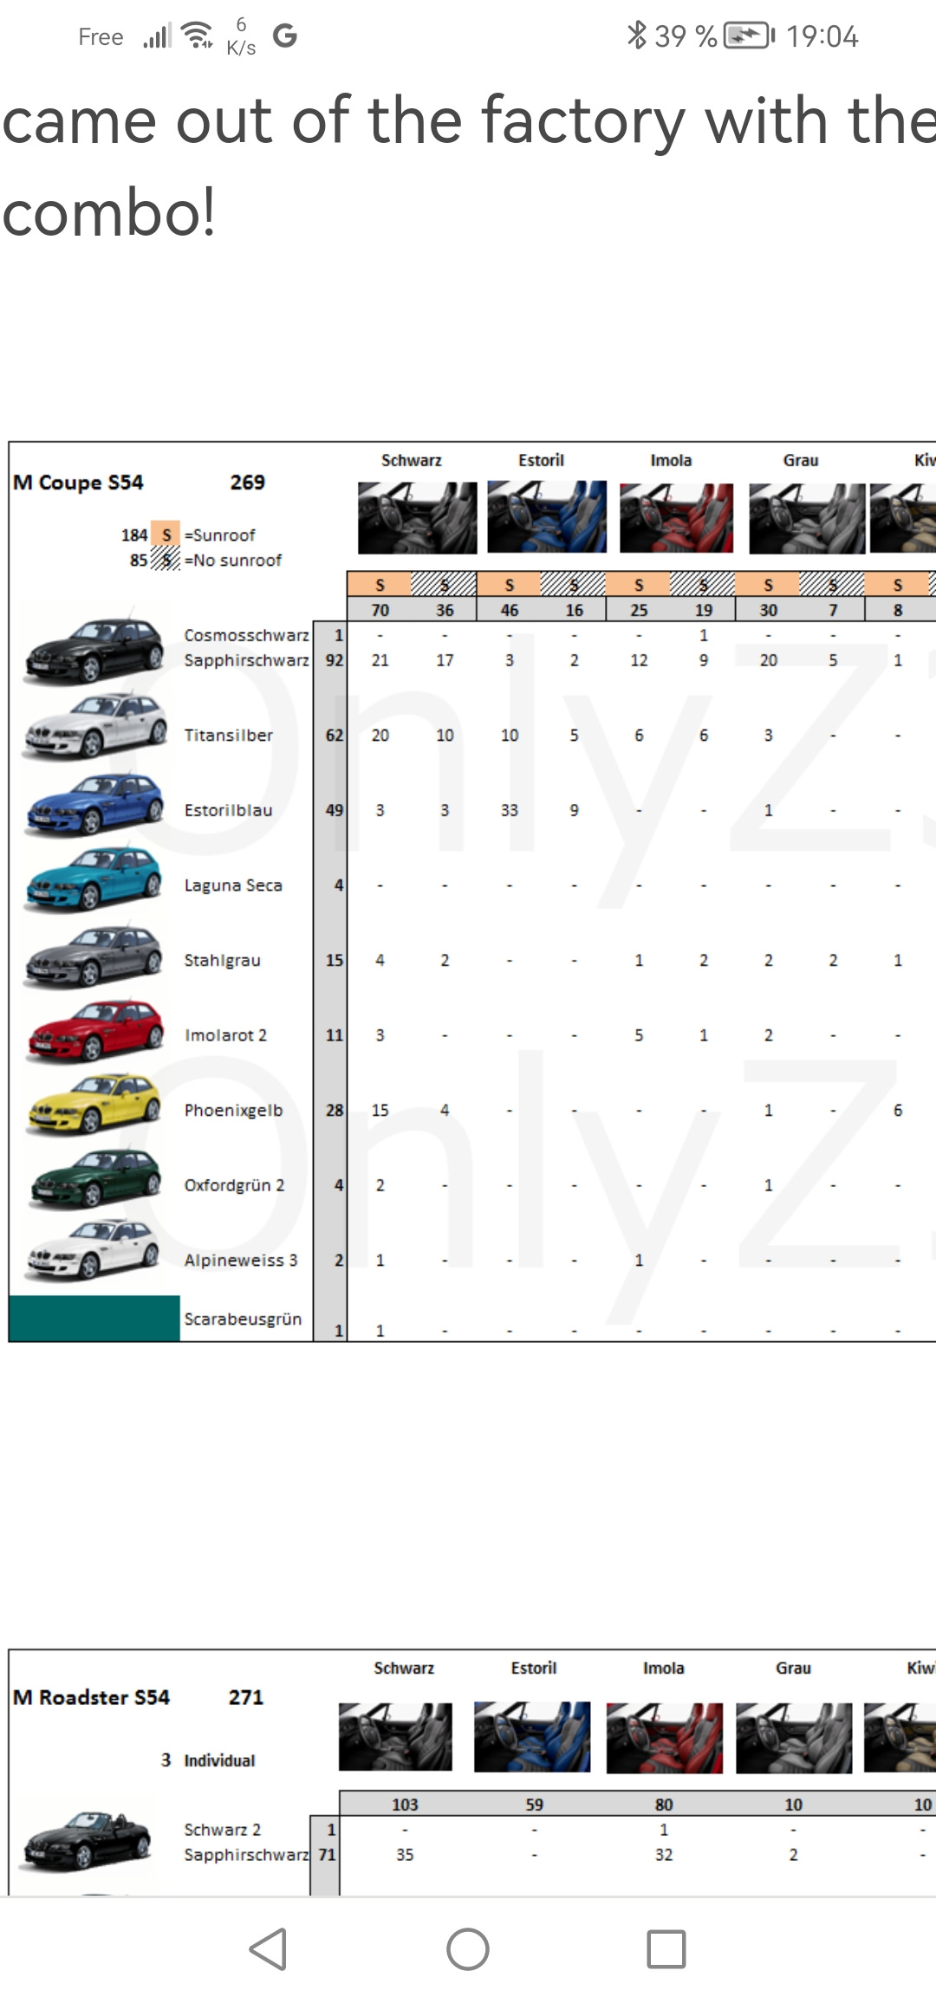This screenshot has width=936, height=2003.
Task: Tap Estorilblau row total "49"
Action: click(335, 810)
